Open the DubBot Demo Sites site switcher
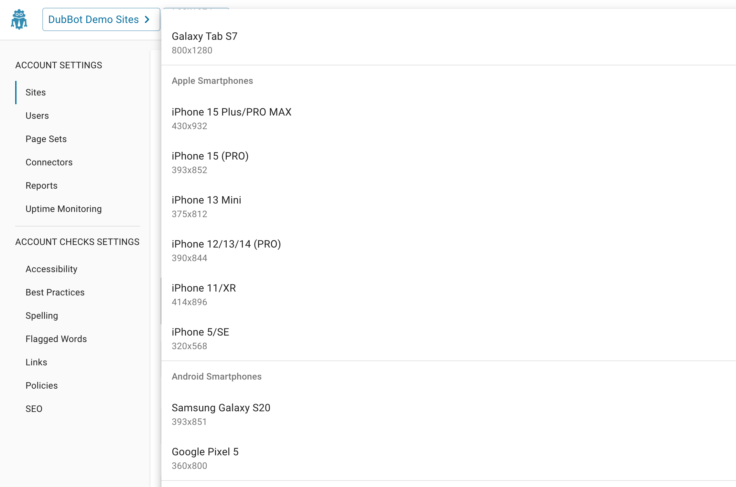Viewport: 736px width, 487px height. click(x=94, y=19)
